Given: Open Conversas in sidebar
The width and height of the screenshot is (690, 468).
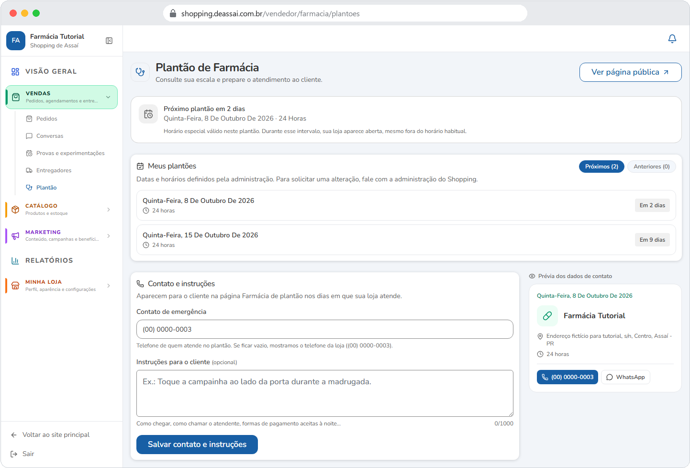Looking at the screenshot, I should coord(49,136).
